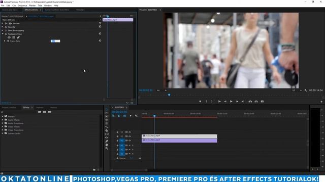The image size is (325, 182).
Task: Reset the Motion effect
Action: [x=100, y=23]
